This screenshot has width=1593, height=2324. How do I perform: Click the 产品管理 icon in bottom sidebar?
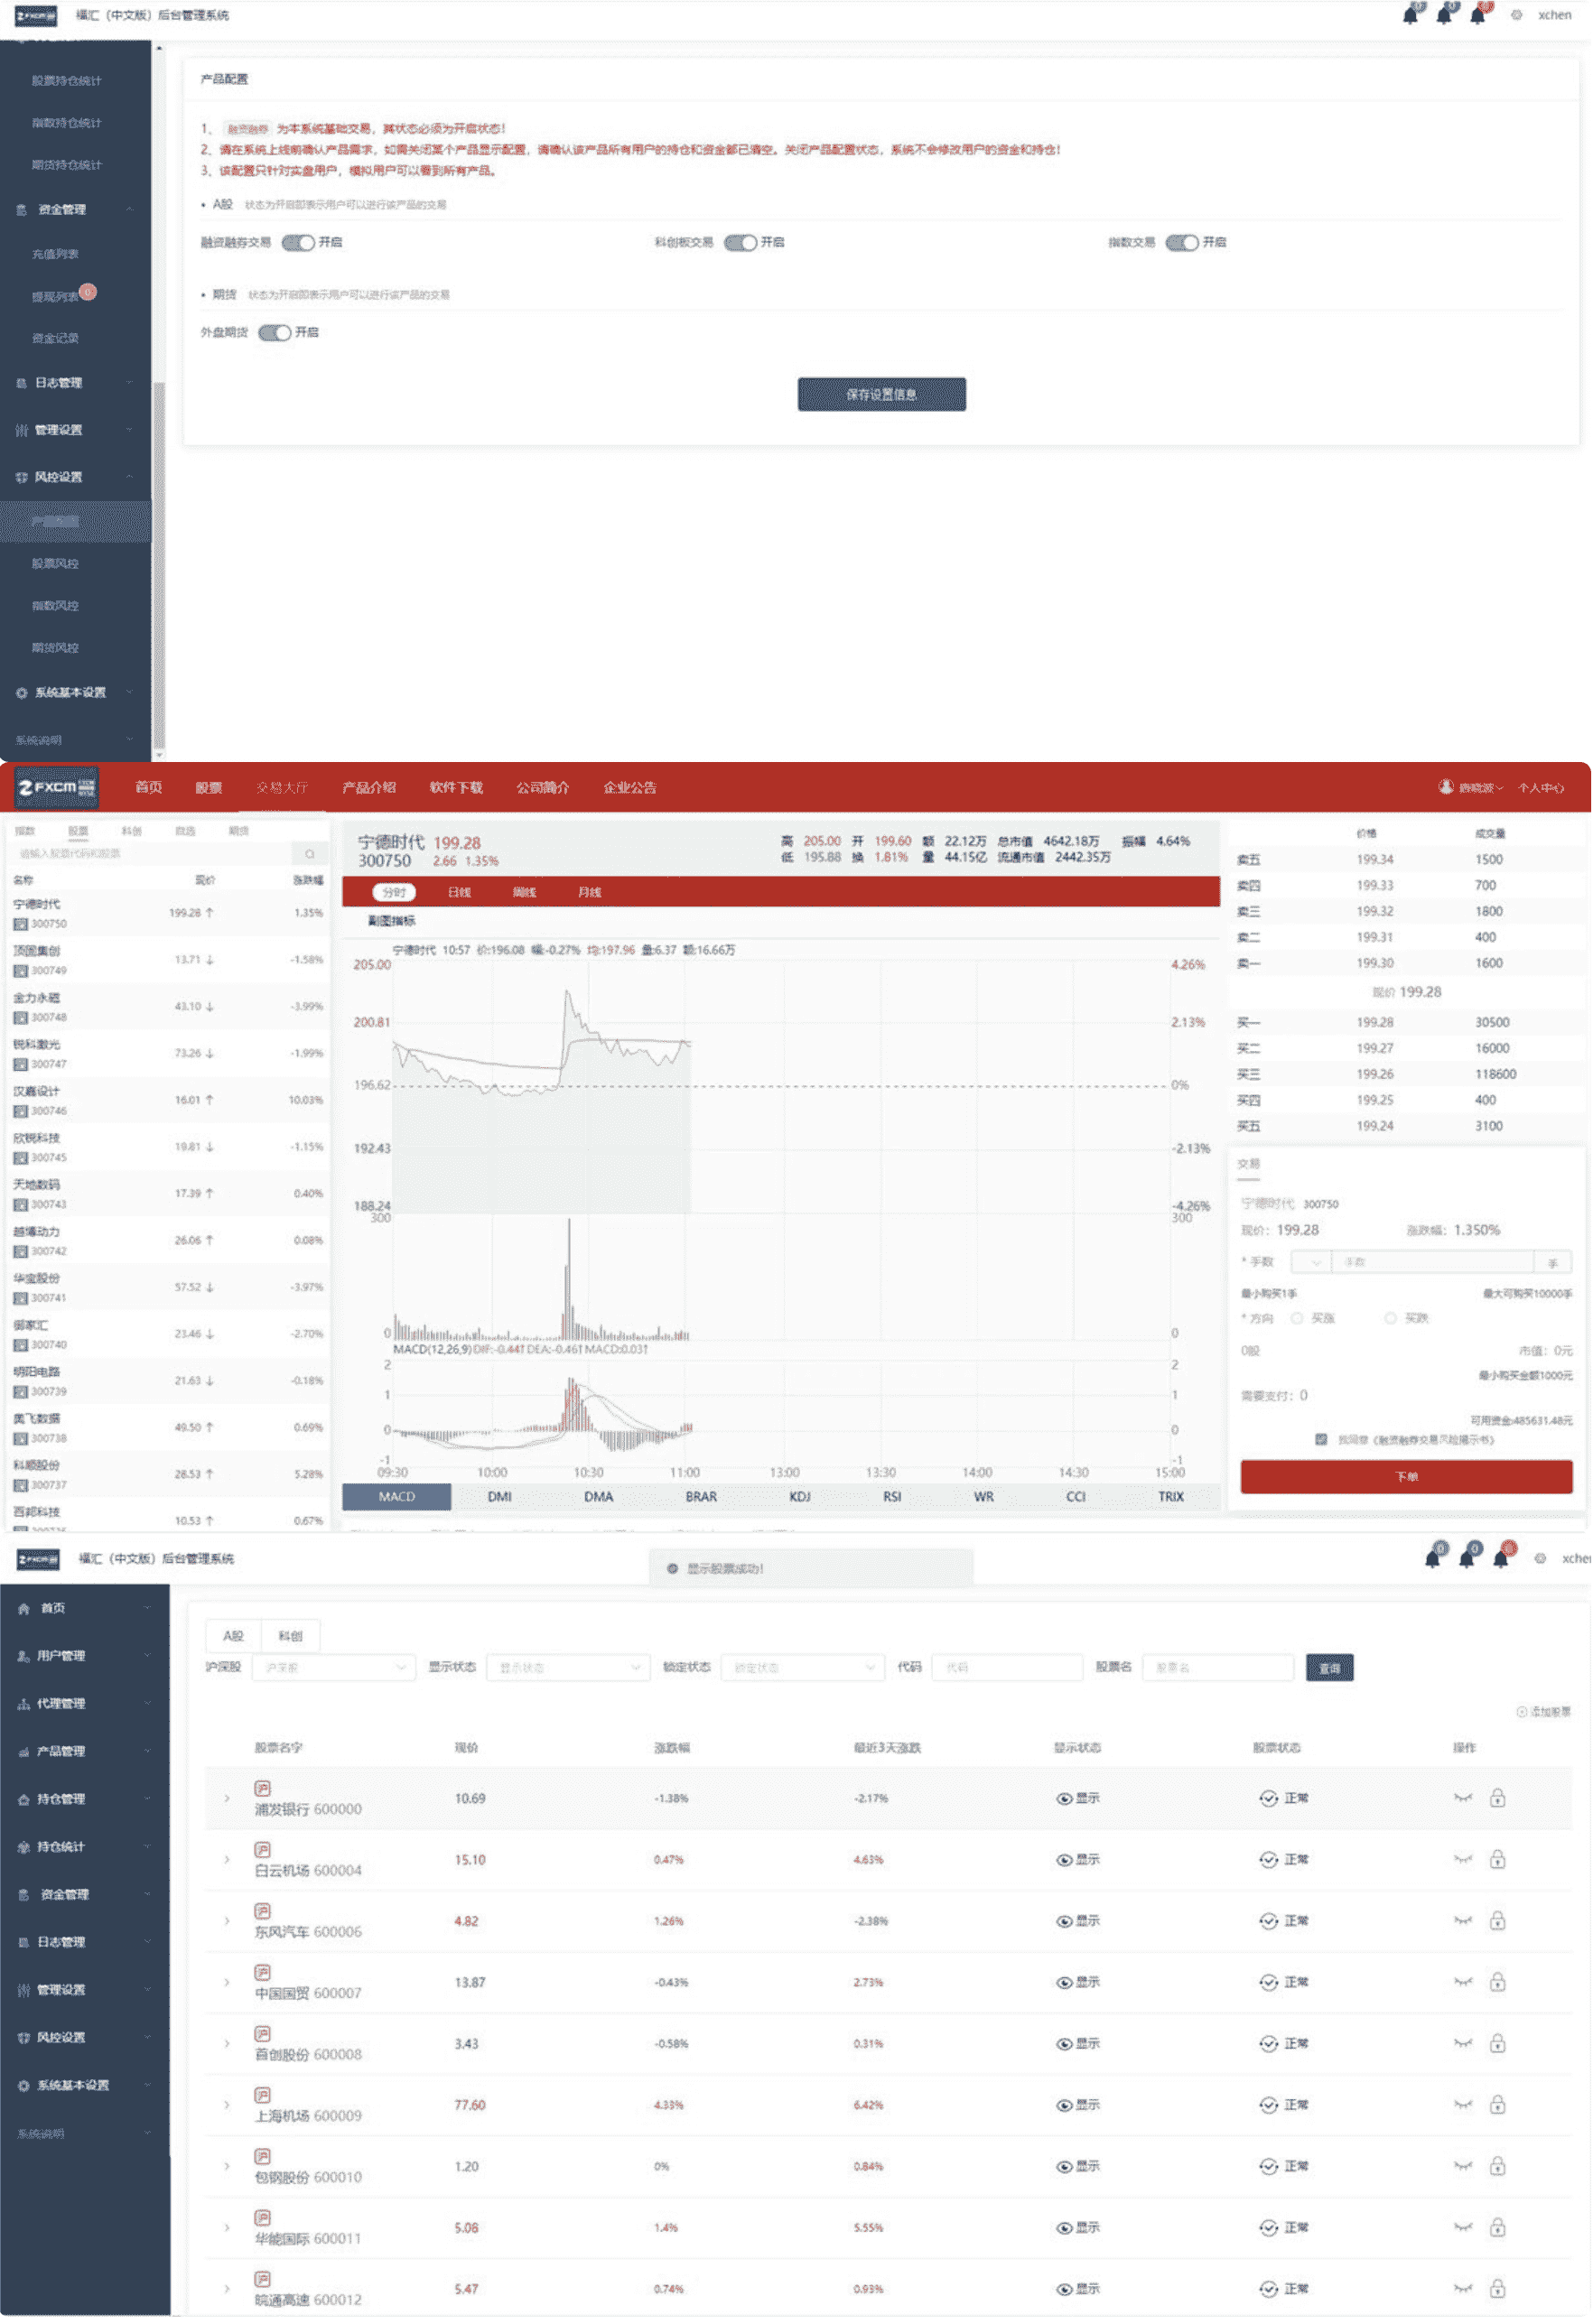pyautogui.click(x=24, y=1752)
